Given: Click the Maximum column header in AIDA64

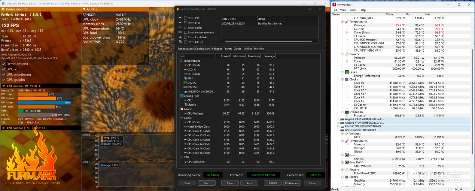Looking at the screenshot, I should 253,56.
